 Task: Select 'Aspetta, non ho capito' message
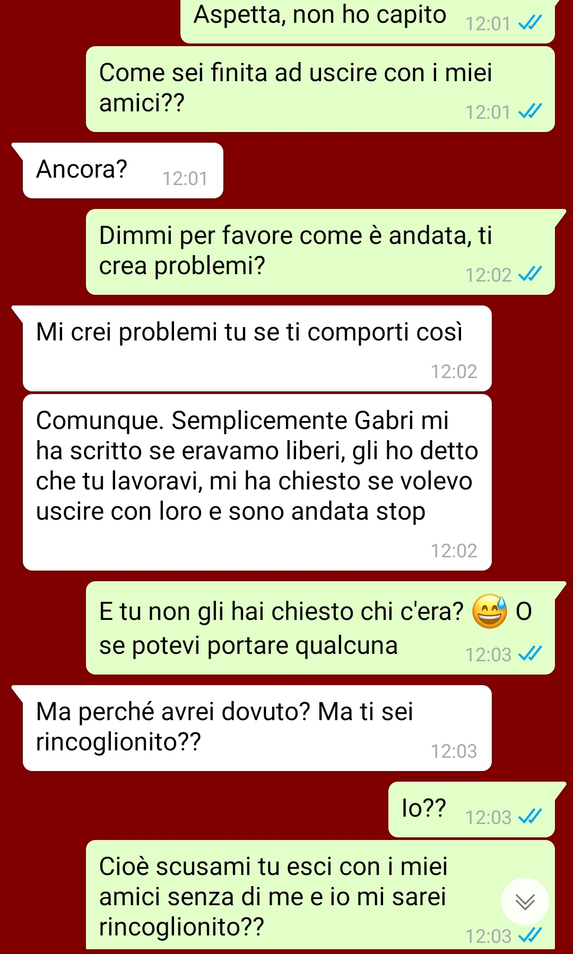pos(367,20)
